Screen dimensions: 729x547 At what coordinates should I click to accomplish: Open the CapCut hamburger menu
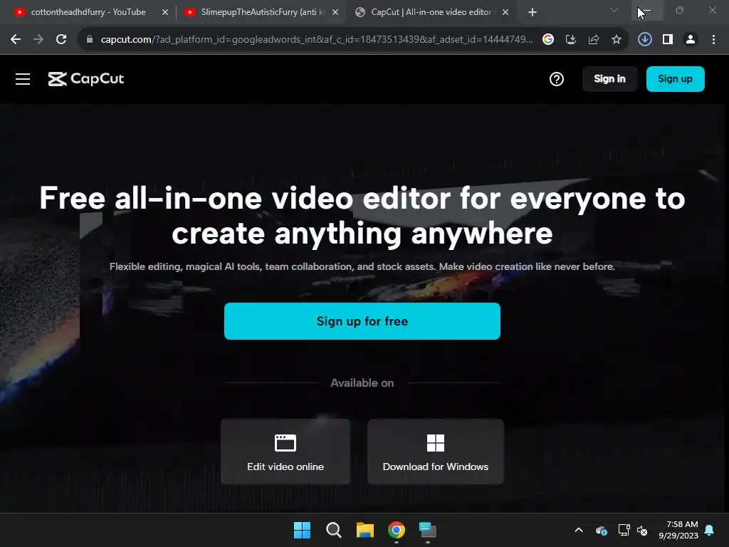click(x=23, y=79)
